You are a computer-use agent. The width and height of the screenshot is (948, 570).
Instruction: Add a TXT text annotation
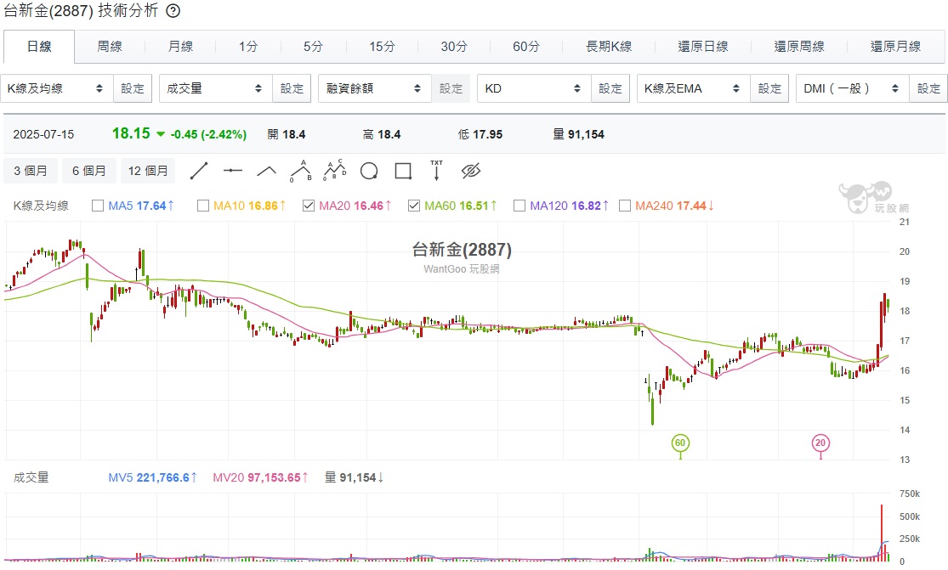[436, 171]
